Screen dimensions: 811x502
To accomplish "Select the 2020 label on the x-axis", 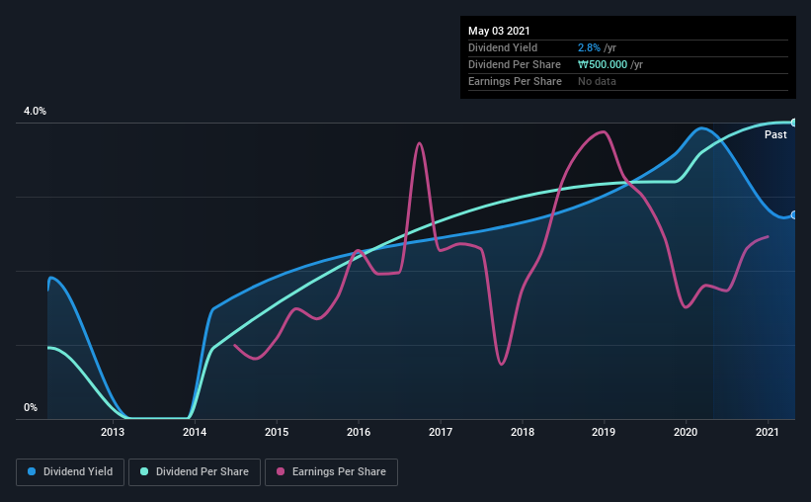I will (x=687, y=432).
